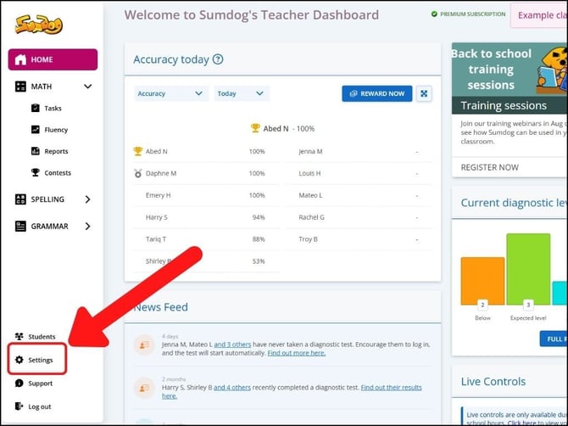This screenshot has width=568, height=426.
Task: Click the Tasks clipboard icon
Action: click(x=35, y=108)
